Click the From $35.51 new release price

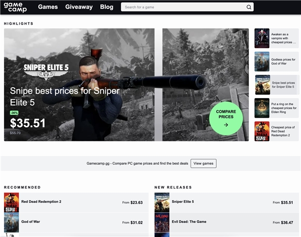coord(283,202)
